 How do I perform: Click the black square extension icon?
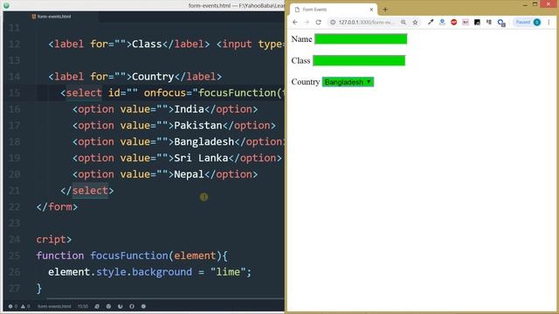click(477, 22)
